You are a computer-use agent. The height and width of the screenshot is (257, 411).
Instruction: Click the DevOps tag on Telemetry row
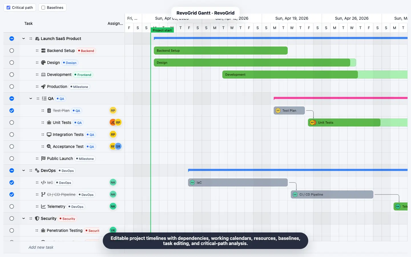point(76,207)
